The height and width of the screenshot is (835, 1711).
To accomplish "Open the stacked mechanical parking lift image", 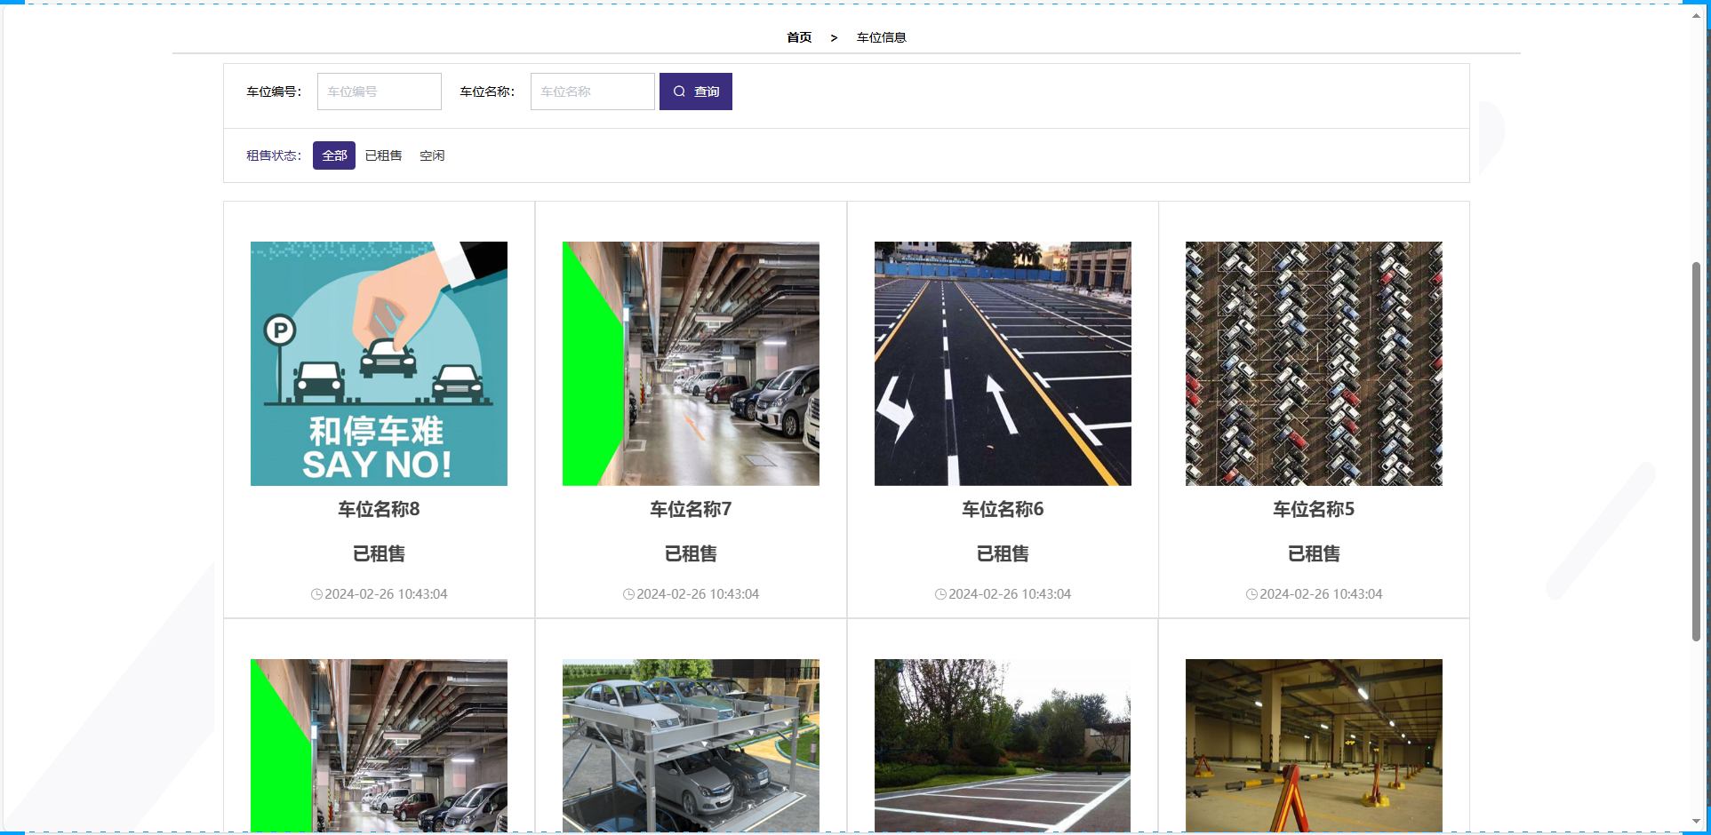I will pos(691,744).
